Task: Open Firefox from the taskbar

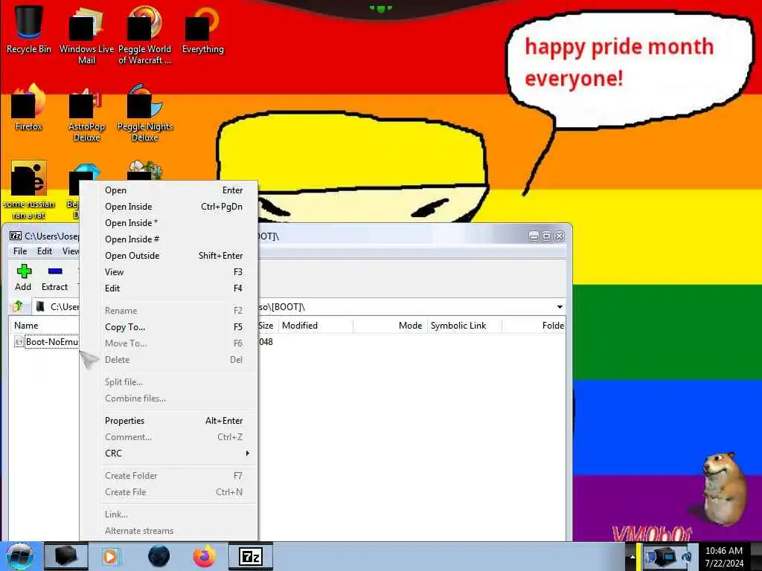Action: click(x=205, y=556)
